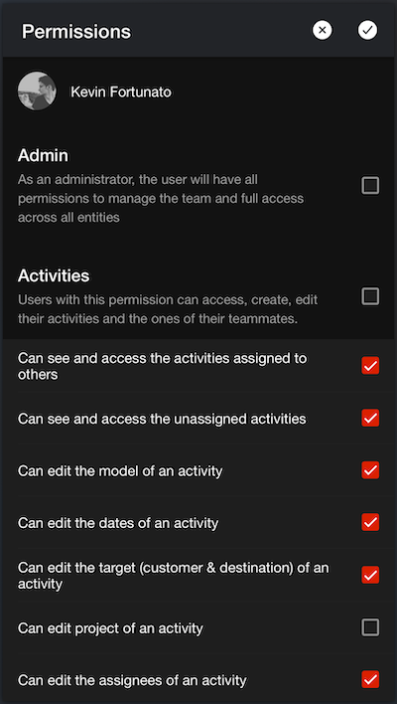Uncheck edit the assignees of an activity
The height and width of the screenshot is (704, 397).
click(370, 680)
